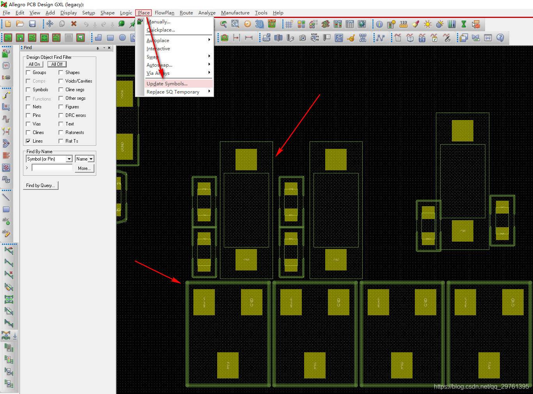Viewport: 533px width, 394px height.
Task: Uncheck the Lines checkbox
Action: tap(28, 141)
